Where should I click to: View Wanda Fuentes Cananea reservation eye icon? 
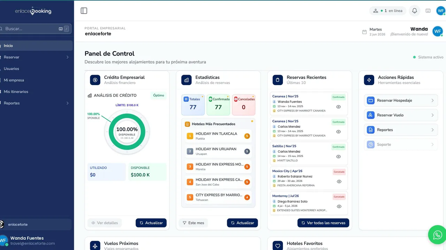338,107
